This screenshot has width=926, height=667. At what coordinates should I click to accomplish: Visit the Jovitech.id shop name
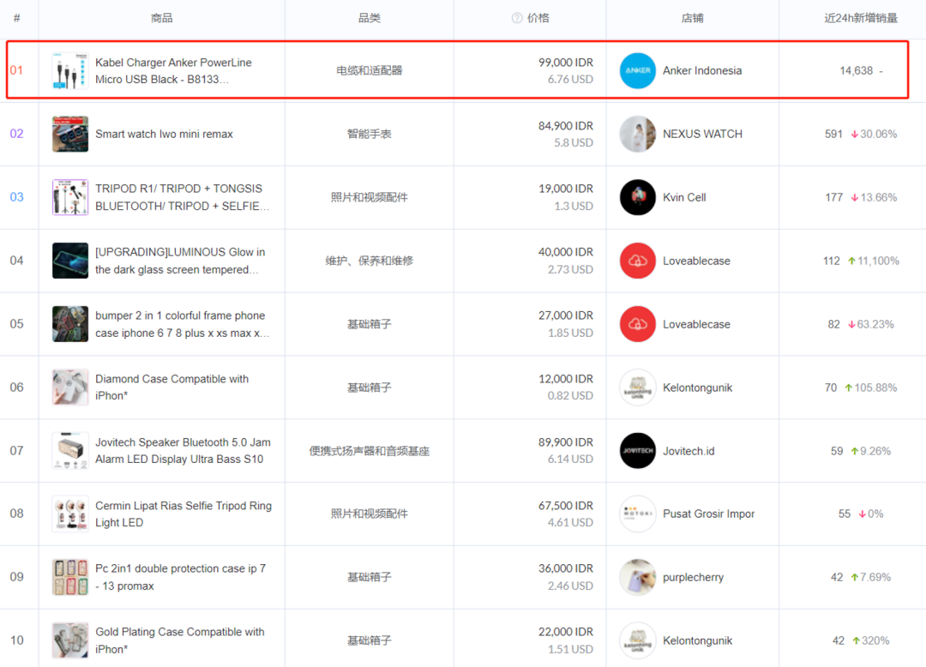click(x=688, y=451)
